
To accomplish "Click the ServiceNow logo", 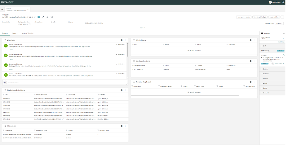I will pyautogui.click(x=7, y=2).
